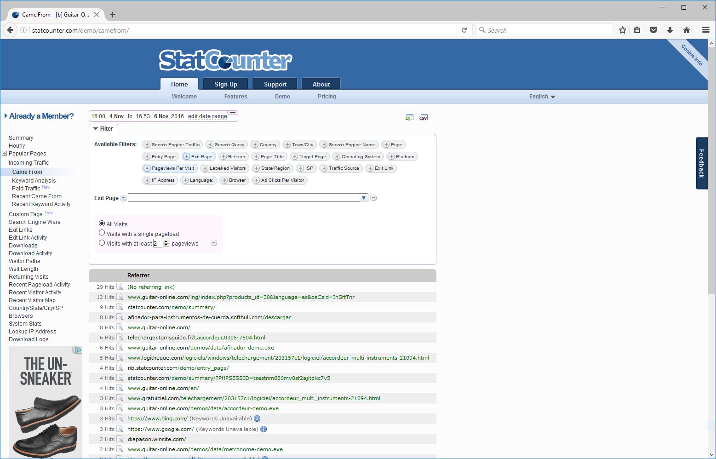Screen dimensions: 716x459
Task: Export the report as CSV
Action: (x=423, y=117)
